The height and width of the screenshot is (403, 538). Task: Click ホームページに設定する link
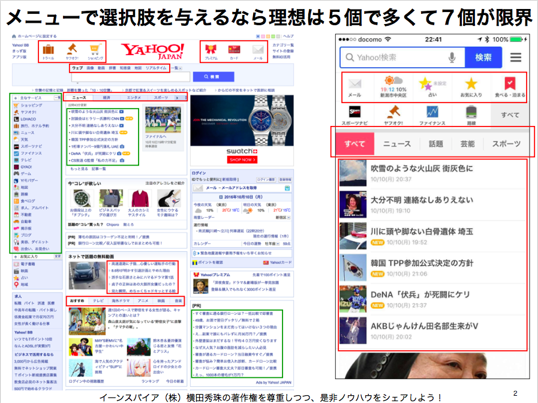[37, 36]
